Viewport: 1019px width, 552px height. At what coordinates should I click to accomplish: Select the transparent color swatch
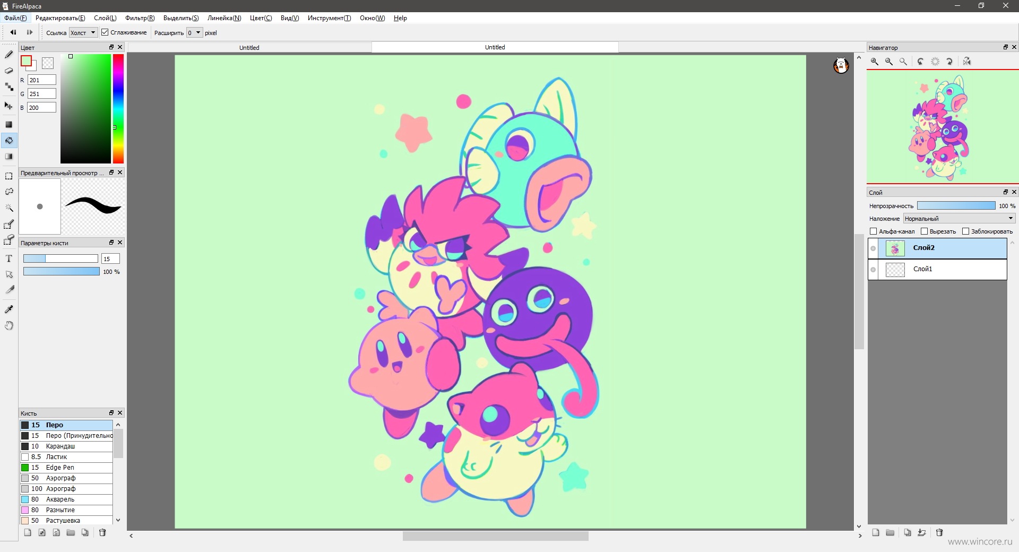tap(48, 63)
